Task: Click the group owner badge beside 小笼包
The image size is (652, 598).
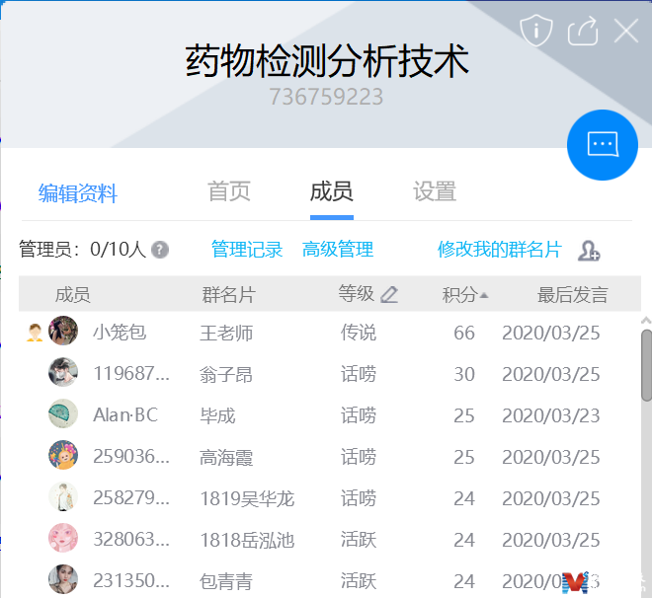Action: [x=35, y=333]
